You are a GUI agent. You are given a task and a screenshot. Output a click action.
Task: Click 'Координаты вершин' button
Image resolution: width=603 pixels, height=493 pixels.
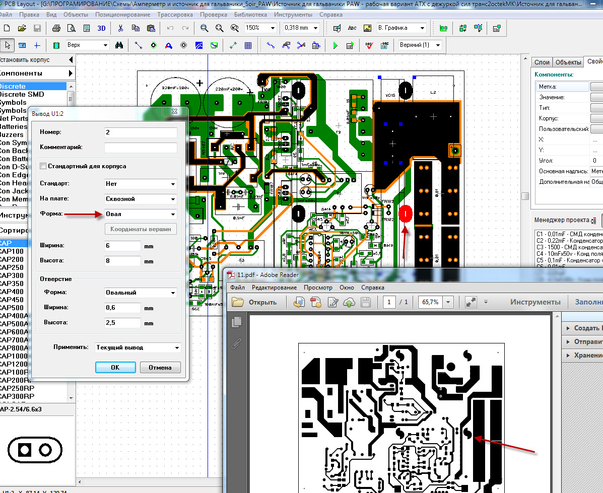[x=141, y=229]
